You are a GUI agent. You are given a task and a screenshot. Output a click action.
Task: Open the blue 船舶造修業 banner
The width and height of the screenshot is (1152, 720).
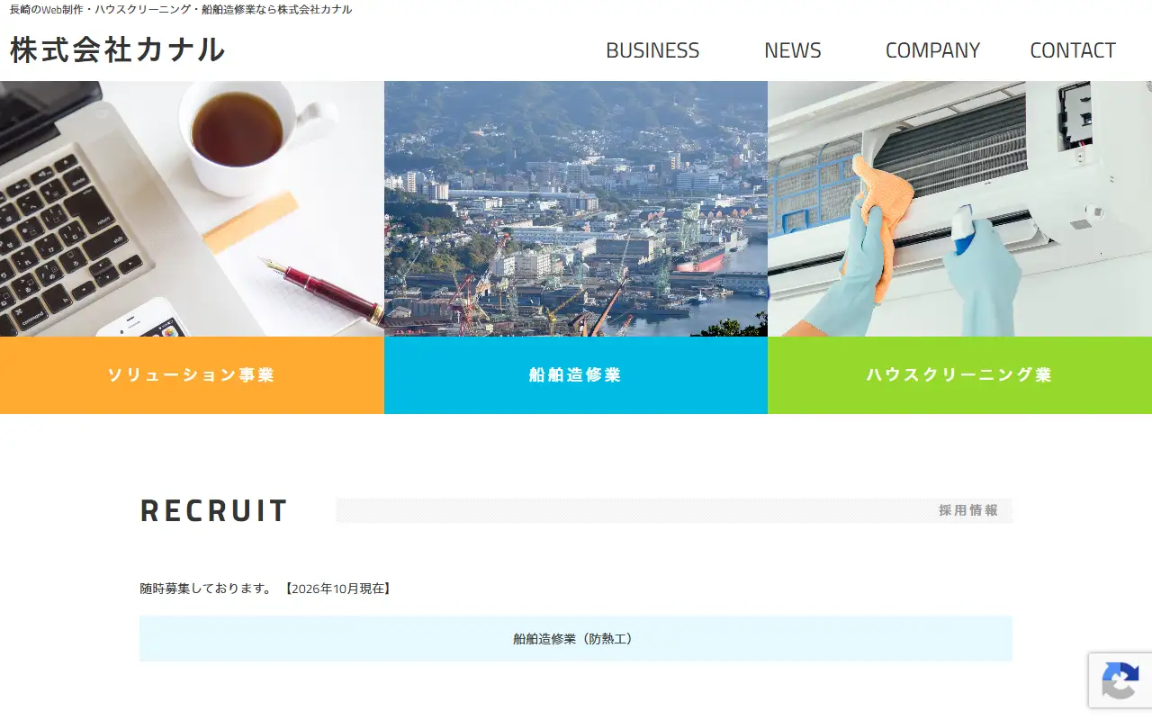[576, 375]
